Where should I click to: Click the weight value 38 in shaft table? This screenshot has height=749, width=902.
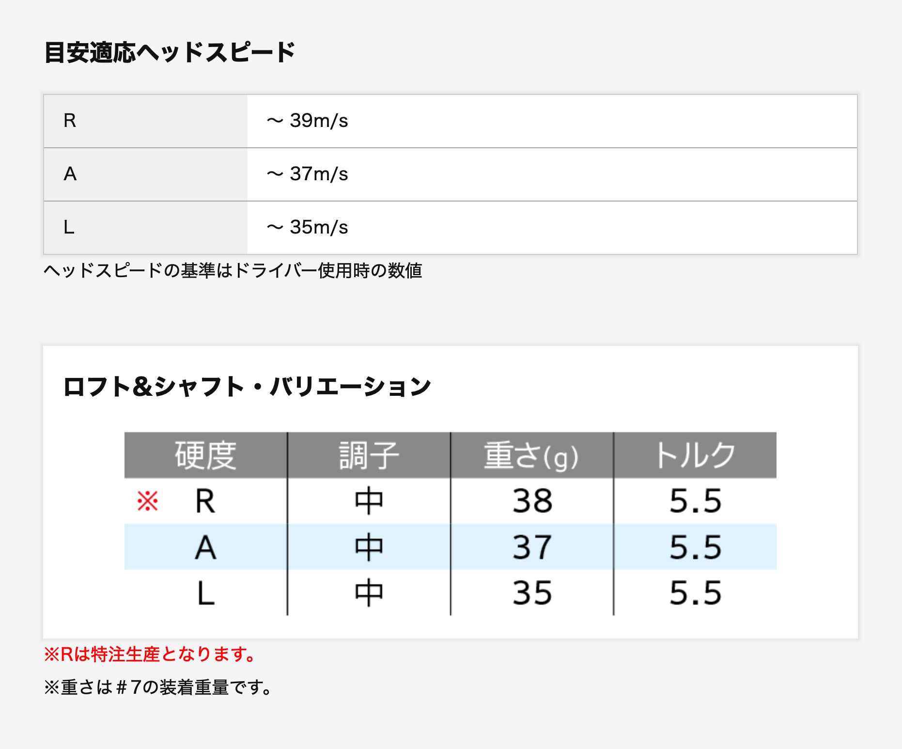(532, 501)
